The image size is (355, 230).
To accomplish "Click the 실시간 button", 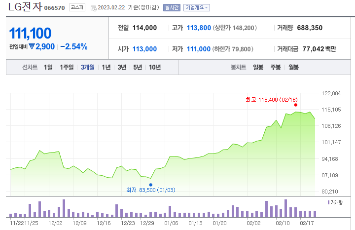I will tap(172, 8).
